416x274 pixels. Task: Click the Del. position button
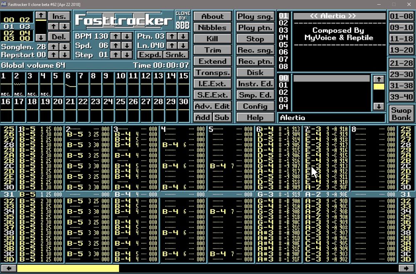[59, 37]
